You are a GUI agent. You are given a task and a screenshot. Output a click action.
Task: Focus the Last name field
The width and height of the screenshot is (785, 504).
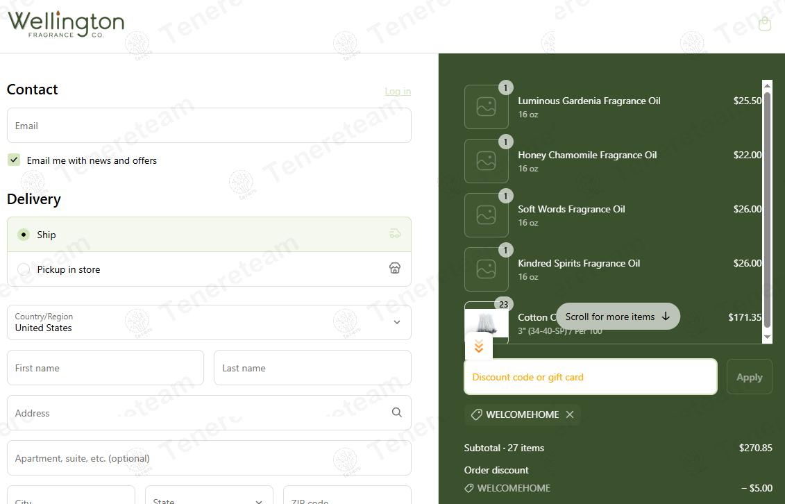pos(312,368)
